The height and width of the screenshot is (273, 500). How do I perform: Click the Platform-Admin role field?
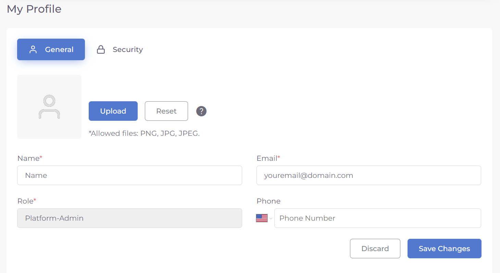coord(129,218)
